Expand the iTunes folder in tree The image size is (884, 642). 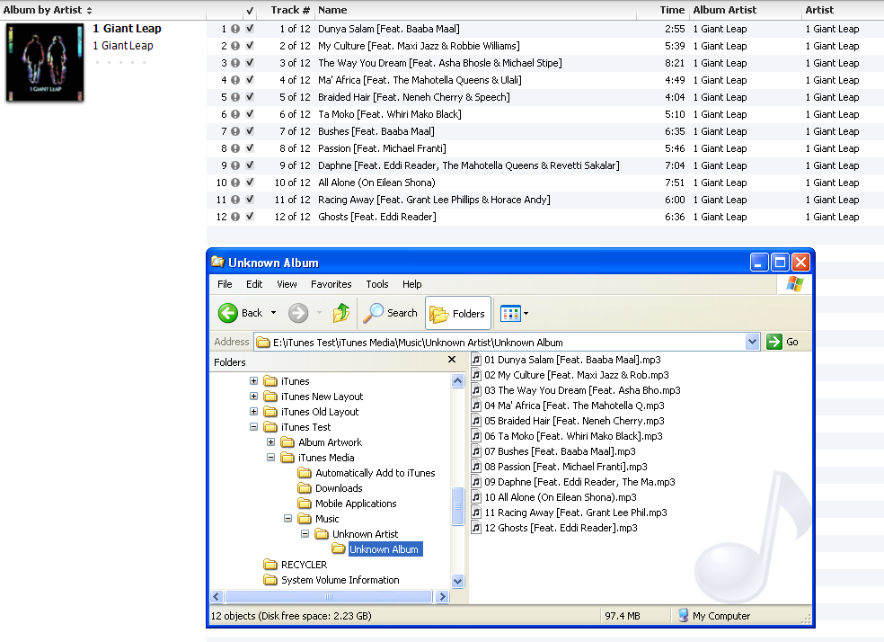tap(253, 381)
